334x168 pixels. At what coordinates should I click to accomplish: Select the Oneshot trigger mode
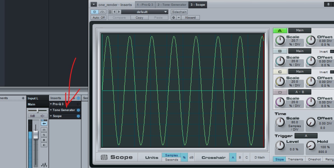pos(314,159)
